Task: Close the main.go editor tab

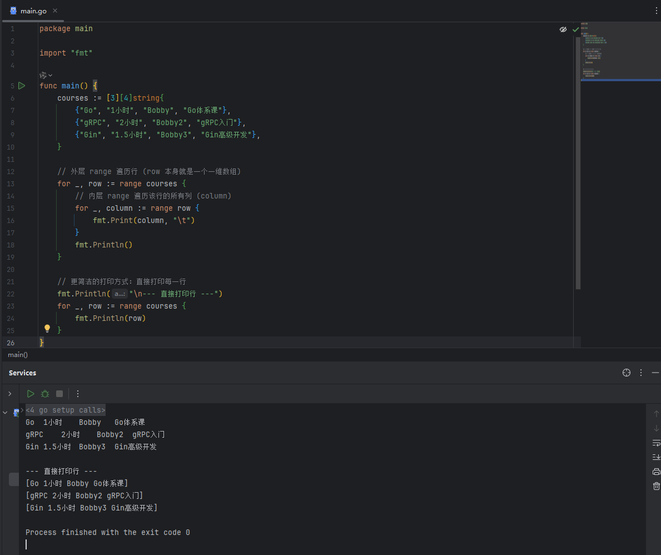Action: pos(55,11)
